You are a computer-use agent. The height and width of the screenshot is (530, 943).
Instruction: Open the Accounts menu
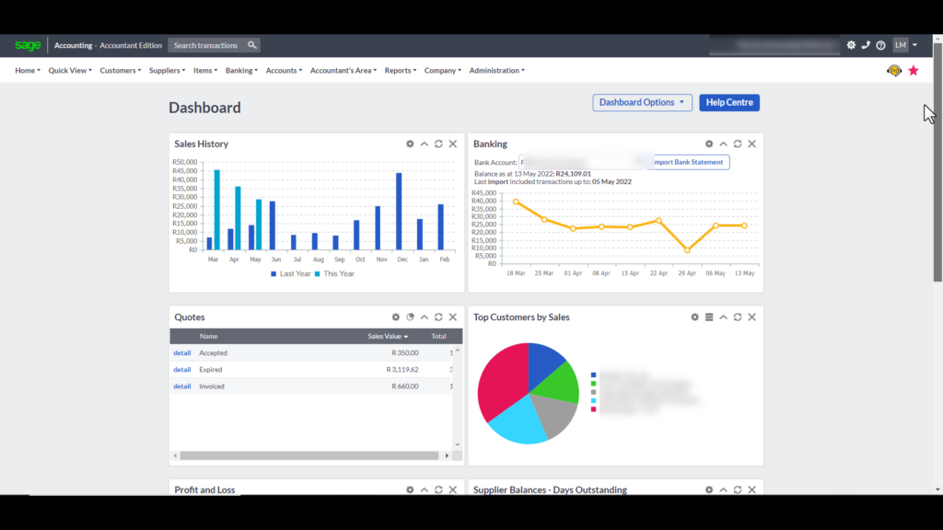point(284,70)
